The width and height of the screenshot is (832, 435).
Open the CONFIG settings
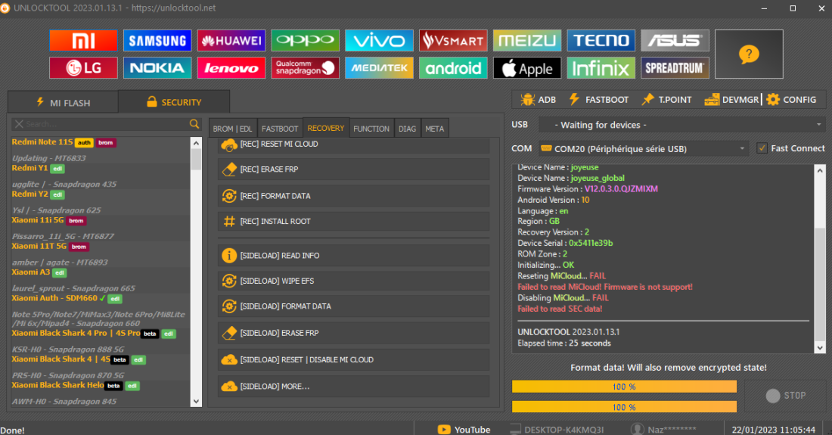coord(791,99)
